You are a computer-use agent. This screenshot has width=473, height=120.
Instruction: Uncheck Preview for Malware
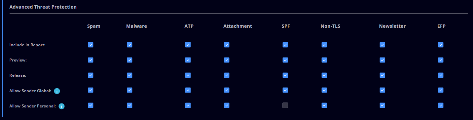[129, 60]
